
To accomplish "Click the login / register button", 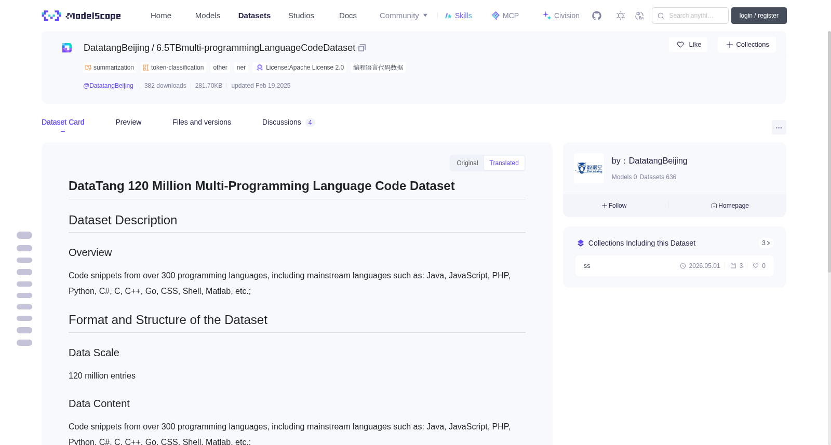I will (x=759, y=16).
